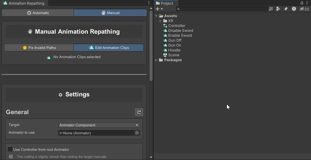Switch to Automatic repathing mode
311x160 pixels.
click(x=38, y=13)
